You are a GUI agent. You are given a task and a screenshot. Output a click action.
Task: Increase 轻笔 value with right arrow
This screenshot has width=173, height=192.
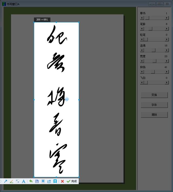(x=167, y=39)
